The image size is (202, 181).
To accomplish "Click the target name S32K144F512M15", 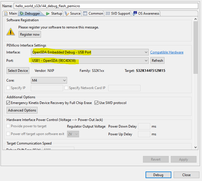I will [151, 71].
